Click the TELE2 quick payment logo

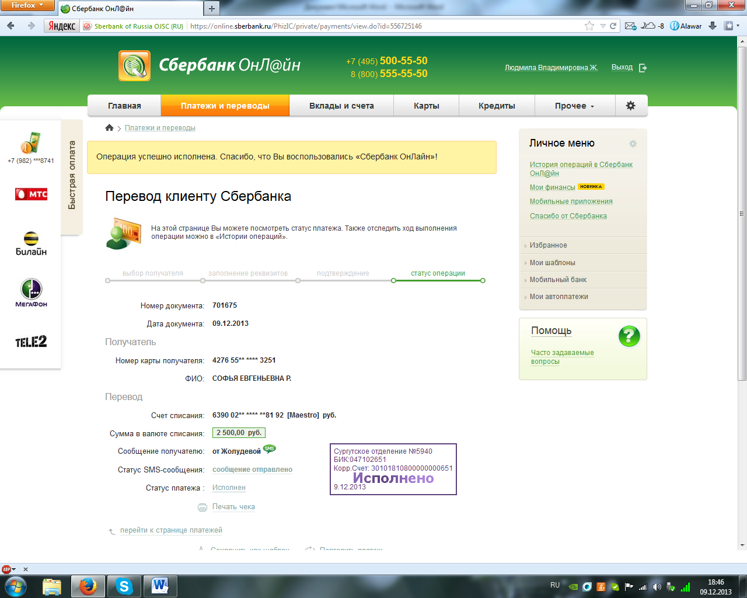click(31, 342)
